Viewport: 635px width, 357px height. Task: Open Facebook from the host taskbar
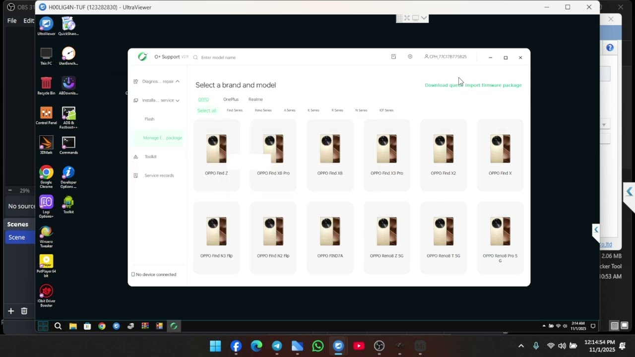click(x=236, y=346)
